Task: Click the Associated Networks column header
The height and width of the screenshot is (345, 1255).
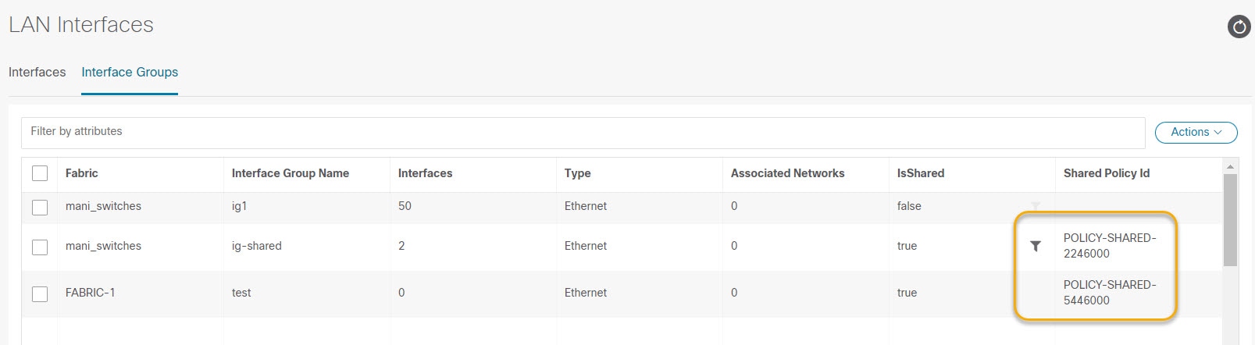Action: click(787, 173)
